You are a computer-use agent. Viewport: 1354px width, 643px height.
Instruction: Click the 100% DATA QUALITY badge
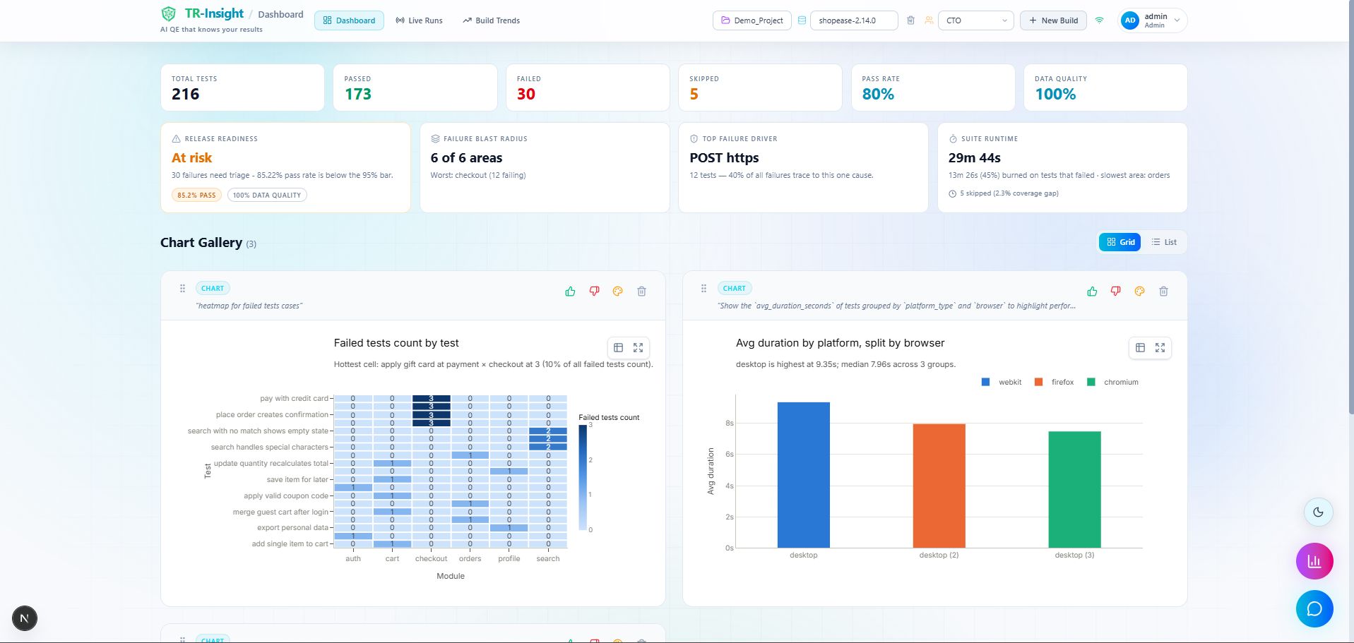267,195
